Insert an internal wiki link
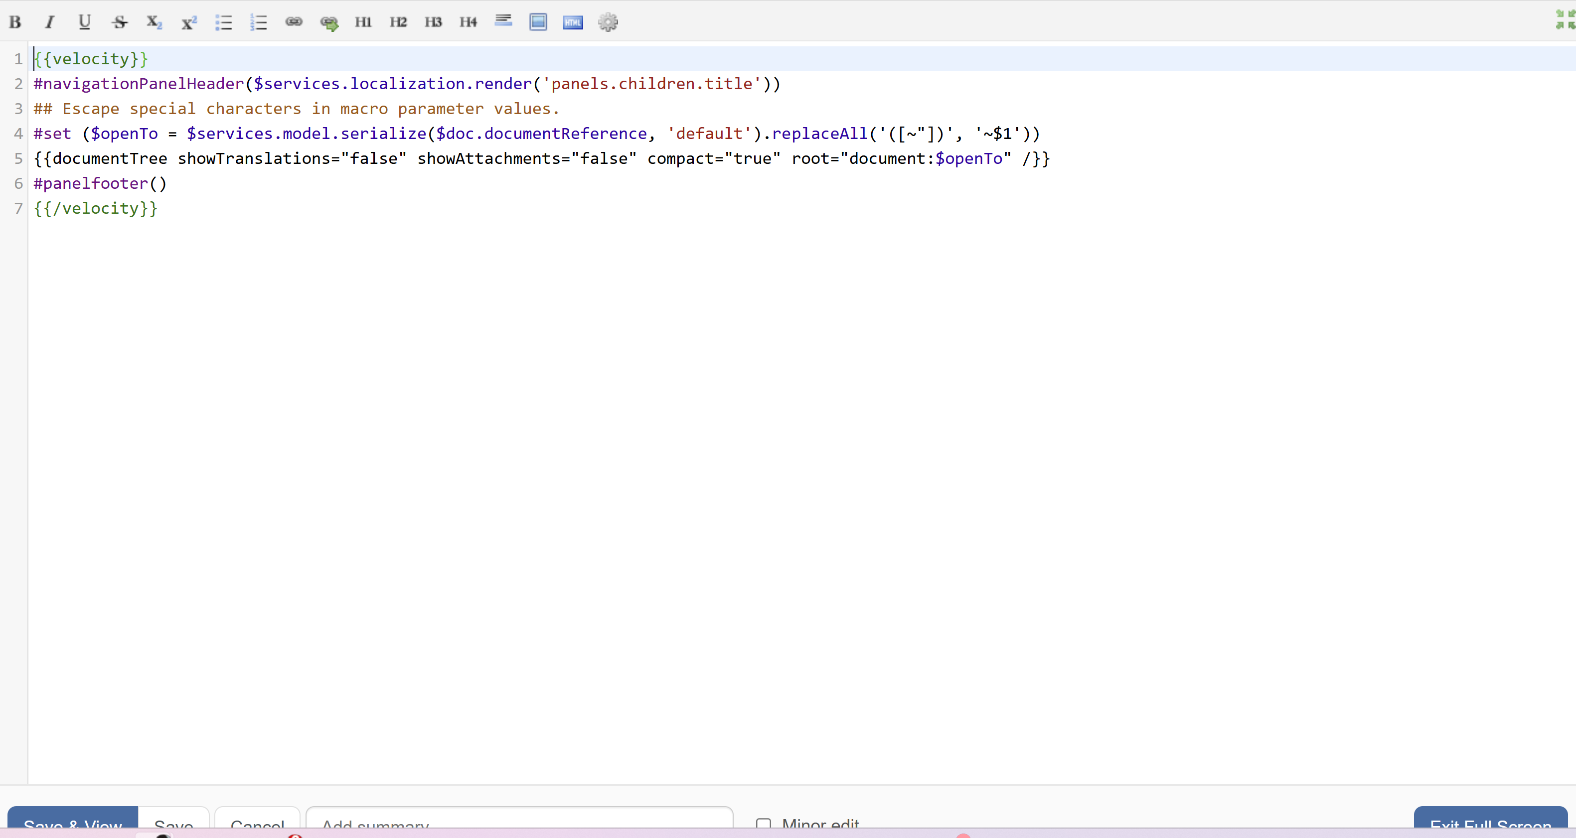This screenshot has height=838, width=1576. click(294, 22)
